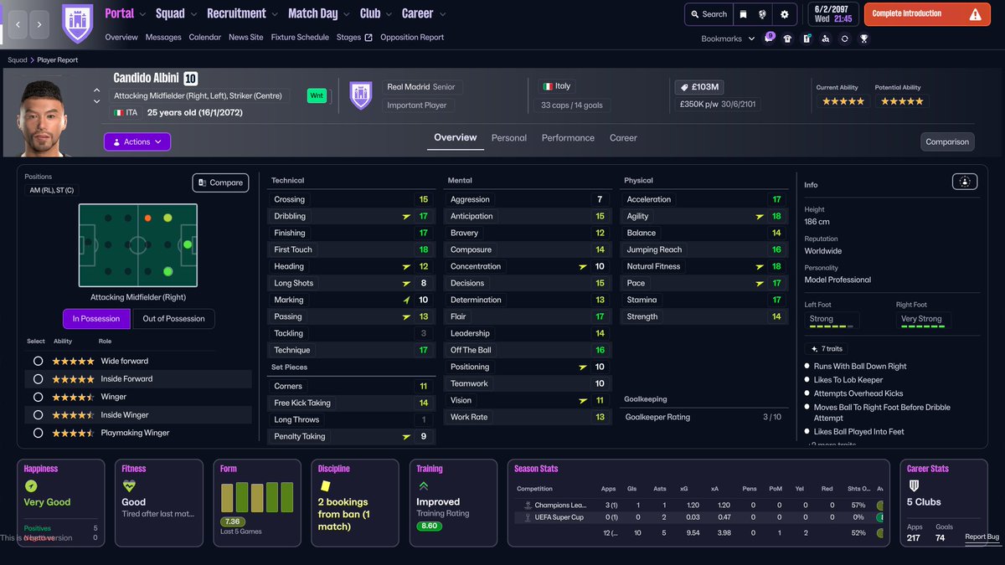Click the Complete Introduction button

click(928, 14)
